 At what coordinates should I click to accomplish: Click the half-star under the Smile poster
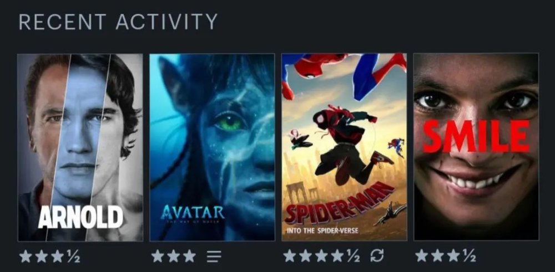click(470, 256)
